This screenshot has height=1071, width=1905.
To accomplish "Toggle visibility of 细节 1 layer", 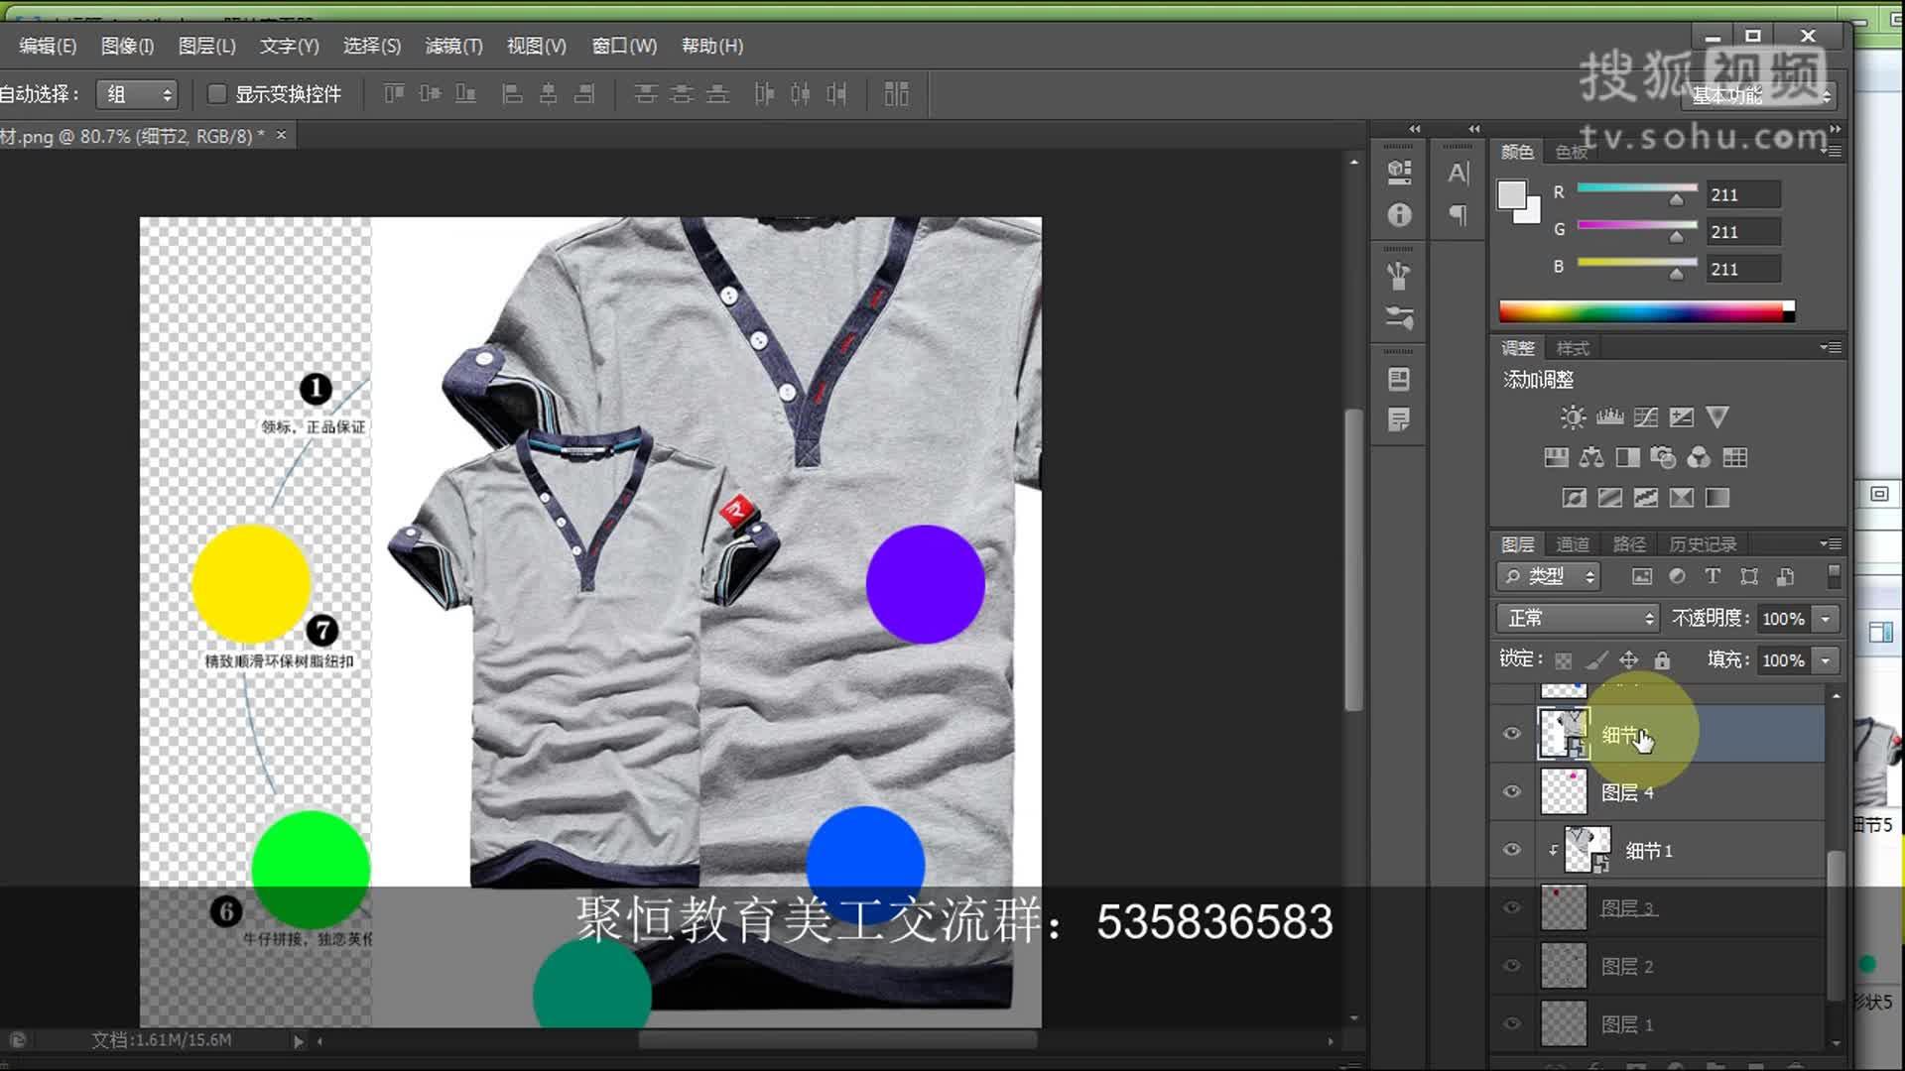I will point(1512,850).
